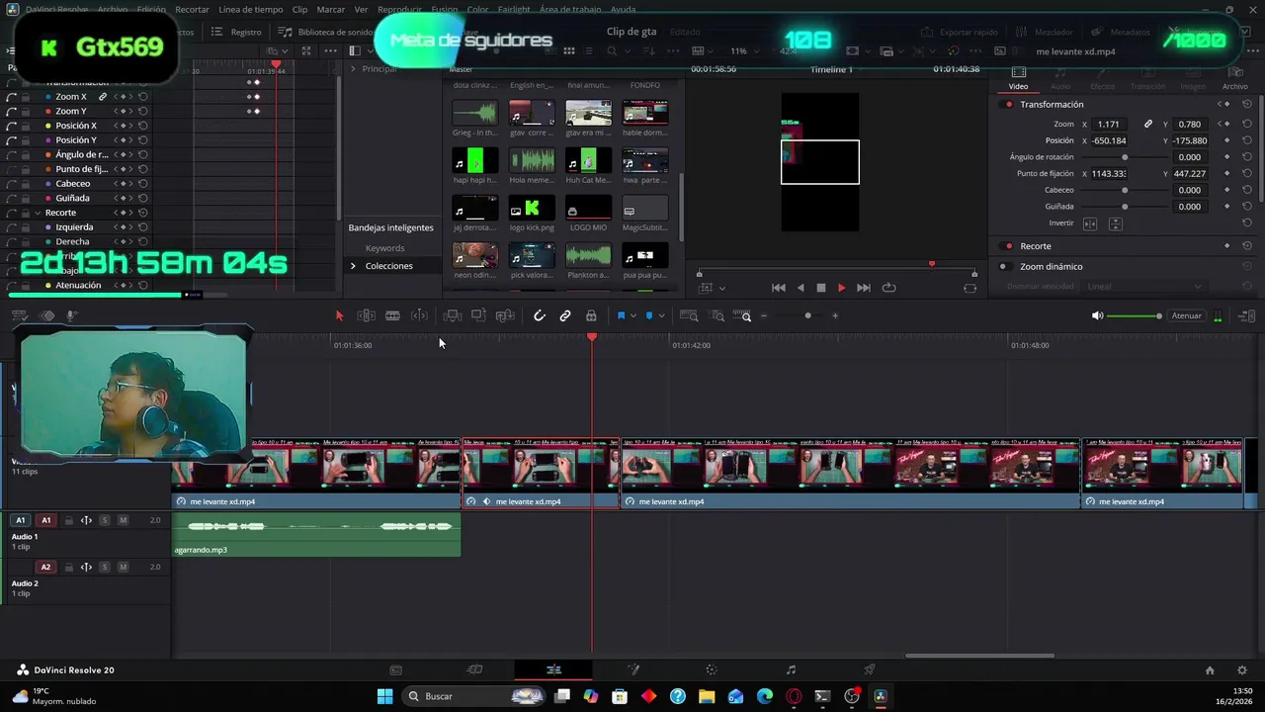
Task: Select the agarrando.mp3 audio clip
Action: tap(316, 533)
